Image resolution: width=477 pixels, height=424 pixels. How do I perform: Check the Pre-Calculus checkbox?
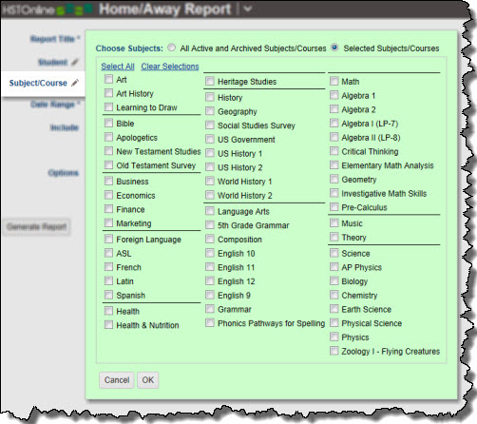[334, 207]
